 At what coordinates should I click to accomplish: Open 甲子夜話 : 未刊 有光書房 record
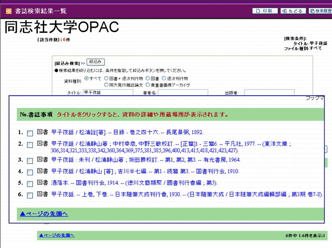coord(146,160)
